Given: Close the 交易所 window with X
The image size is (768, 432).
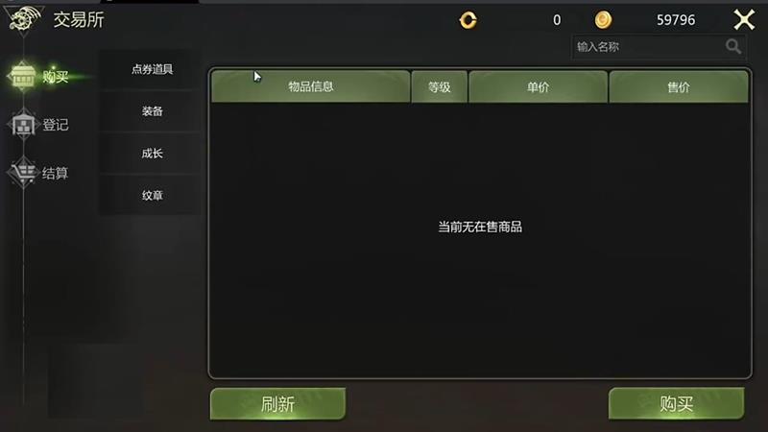Looking at the screenshot, I should click(744, 20).
